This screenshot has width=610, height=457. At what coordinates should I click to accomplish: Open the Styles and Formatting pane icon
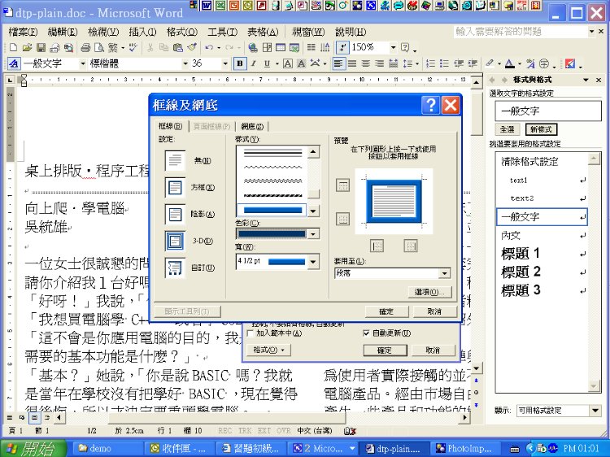(x=14, y=63)
